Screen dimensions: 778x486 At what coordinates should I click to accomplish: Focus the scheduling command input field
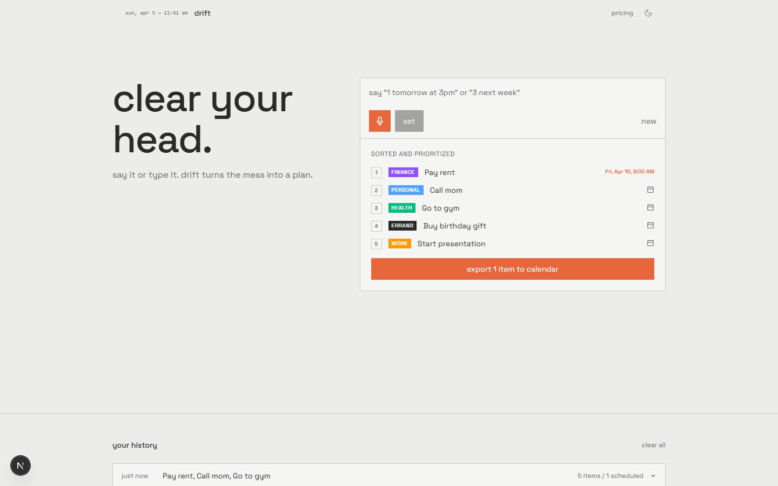pos(512,93)
